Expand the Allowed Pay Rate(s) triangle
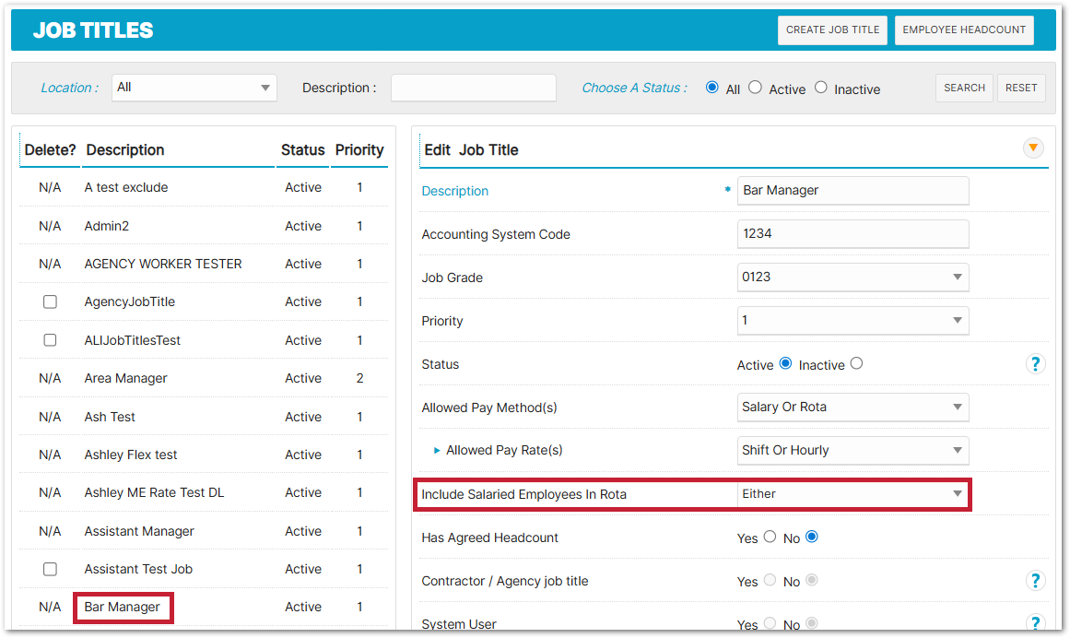1070x638 pixels. [437, 451]
